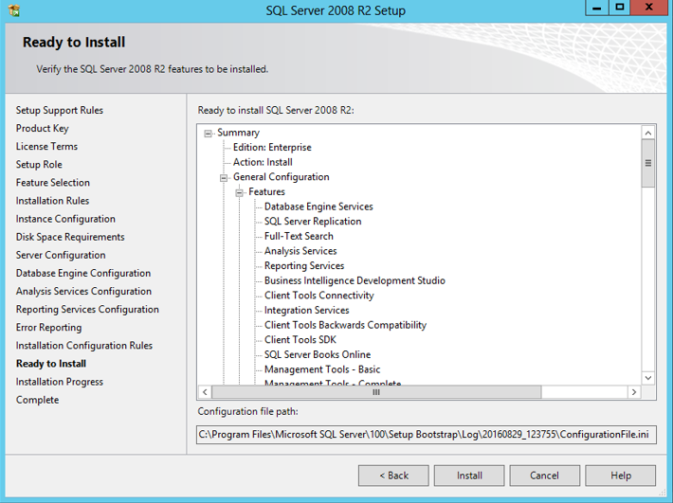The image size is (673, 503).
Task: Select the 'Edition: Enterprise' tree row
Action: point(272,148)
